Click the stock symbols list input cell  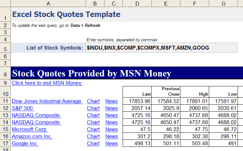pos(162,48)
